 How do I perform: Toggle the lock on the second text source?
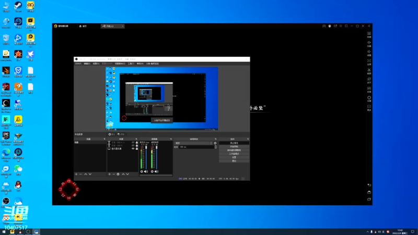coord(137,146)
